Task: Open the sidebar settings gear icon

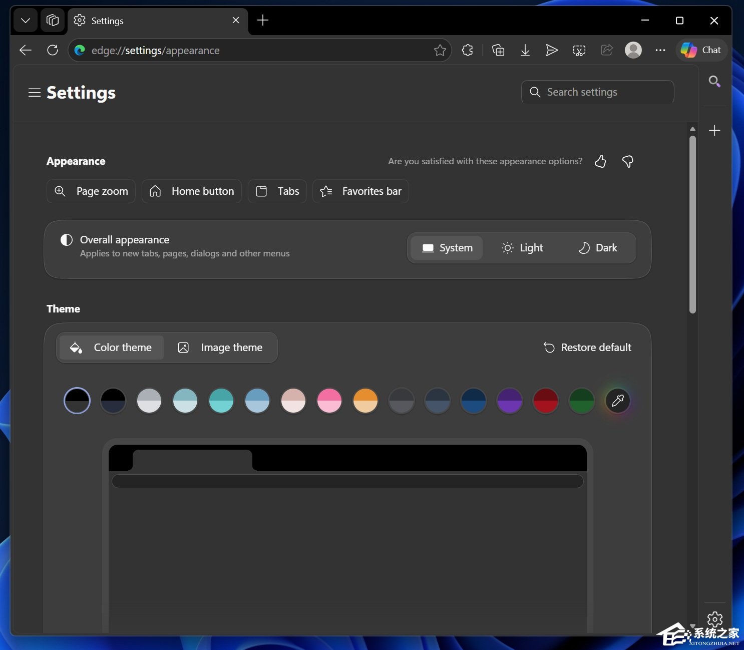Action: point(715,619)
